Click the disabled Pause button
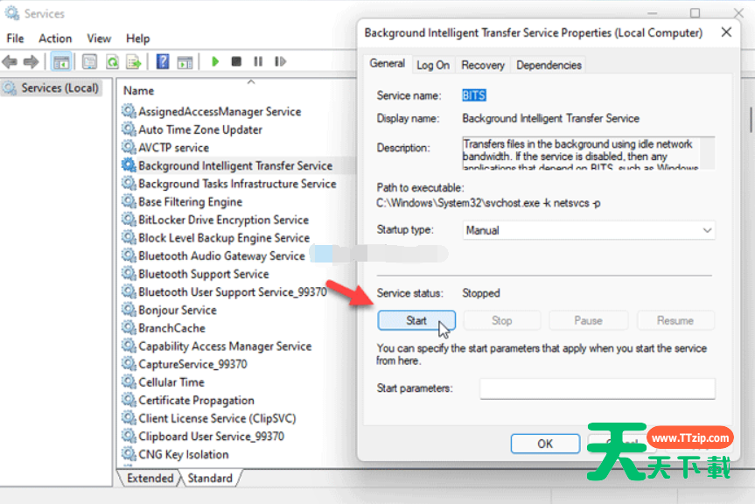Viewport: 755px width, 504px height. (x=589, y=320)
